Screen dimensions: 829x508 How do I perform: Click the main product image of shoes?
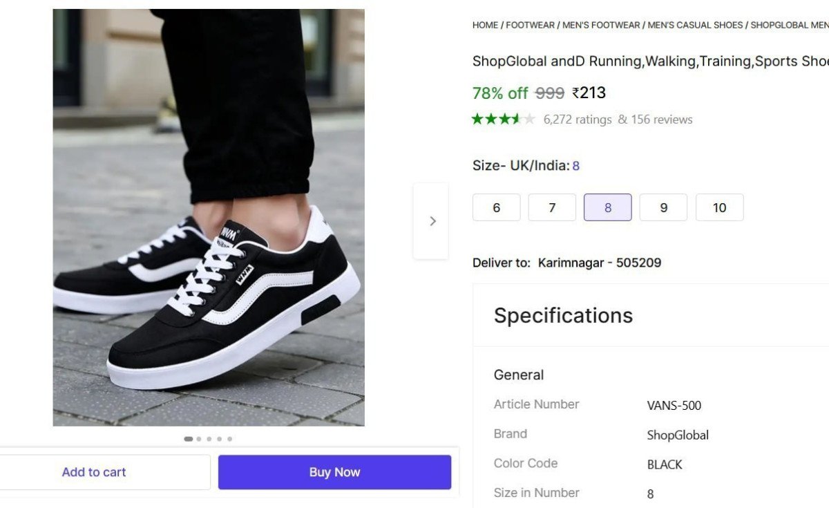pos(207,218)
